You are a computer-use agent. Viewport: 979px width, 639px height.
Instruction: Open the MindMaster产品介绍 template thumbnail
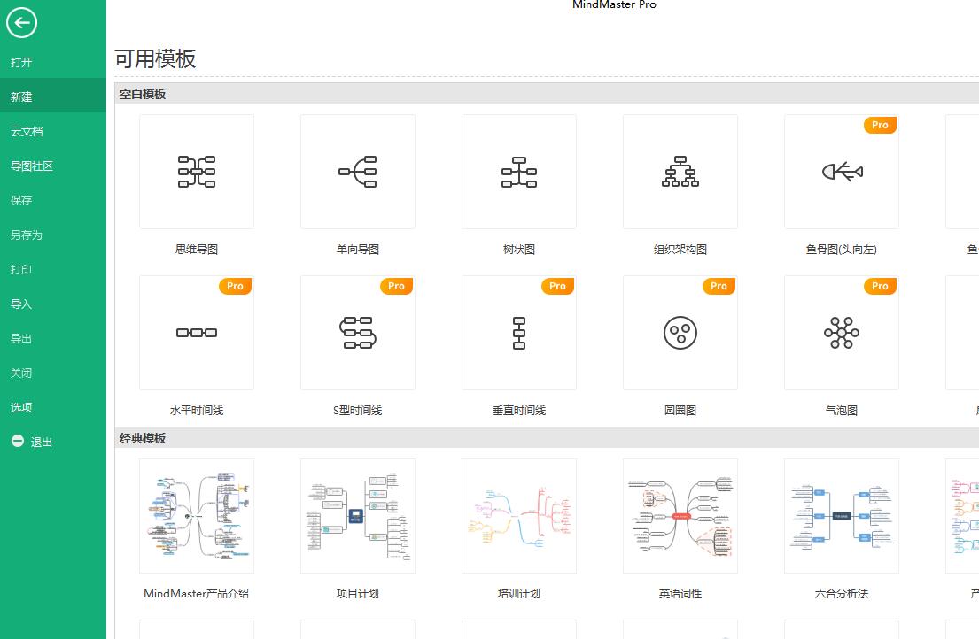(197, 516)
